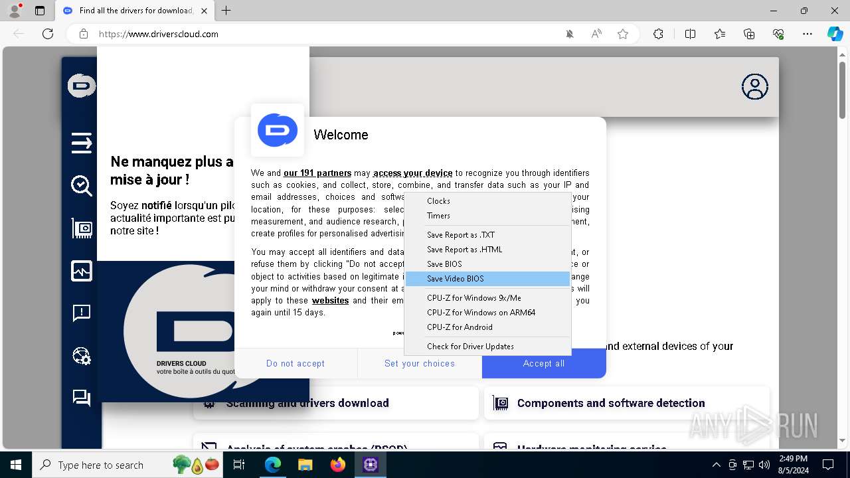This screenshot has height=478, width=850.
Task: Open the websites link in consent text
Action: 330,301
